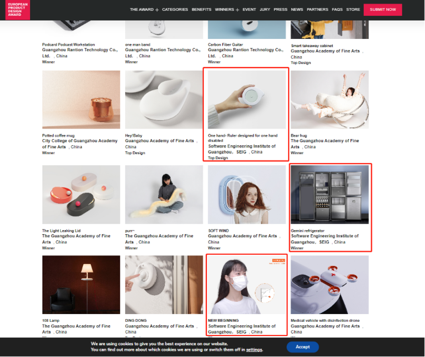The height and width of the screenshot is (357, 425).
Task: Expand The Award menu plus icon
Action: (157, 10)
